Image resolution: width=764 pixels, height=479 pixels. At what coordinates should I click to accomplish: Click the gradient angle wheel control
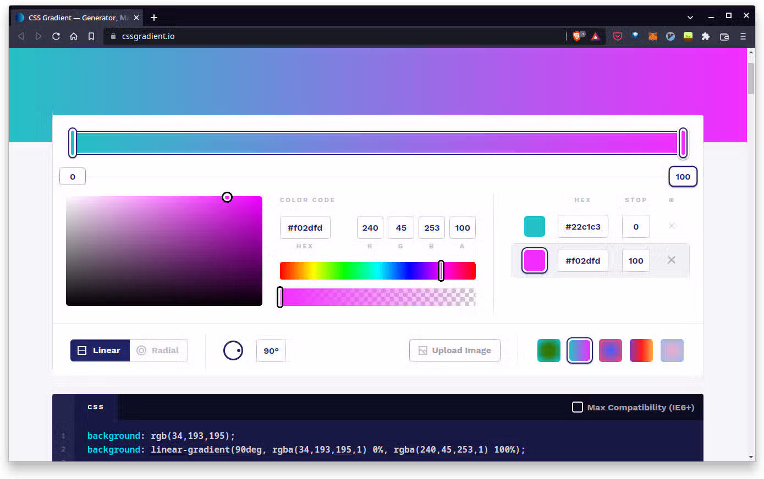pyautogui.click(x=233, y=350)
